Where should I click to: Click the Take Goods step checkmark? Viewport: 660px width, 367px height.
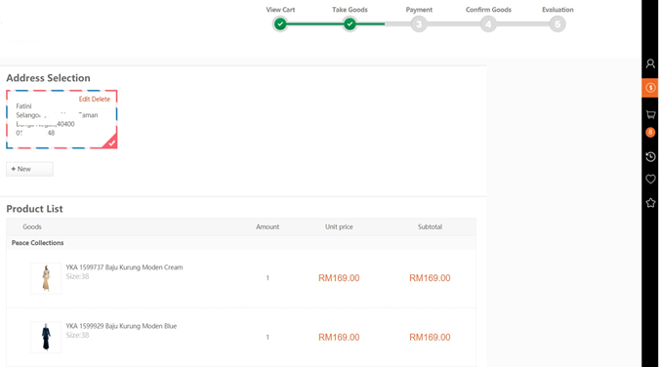pyautogui.click(x=350, y=24)
